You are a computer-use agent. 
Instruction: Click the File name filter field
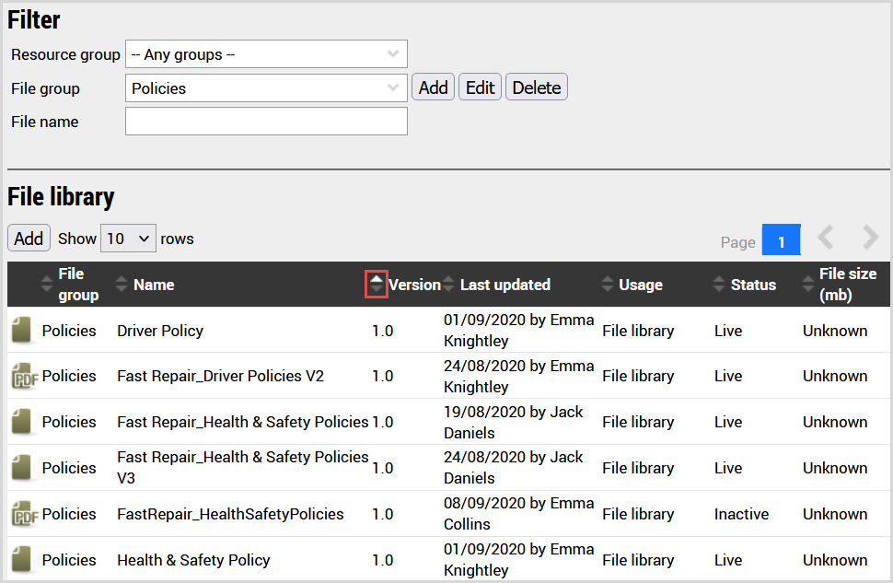point(266,122)
